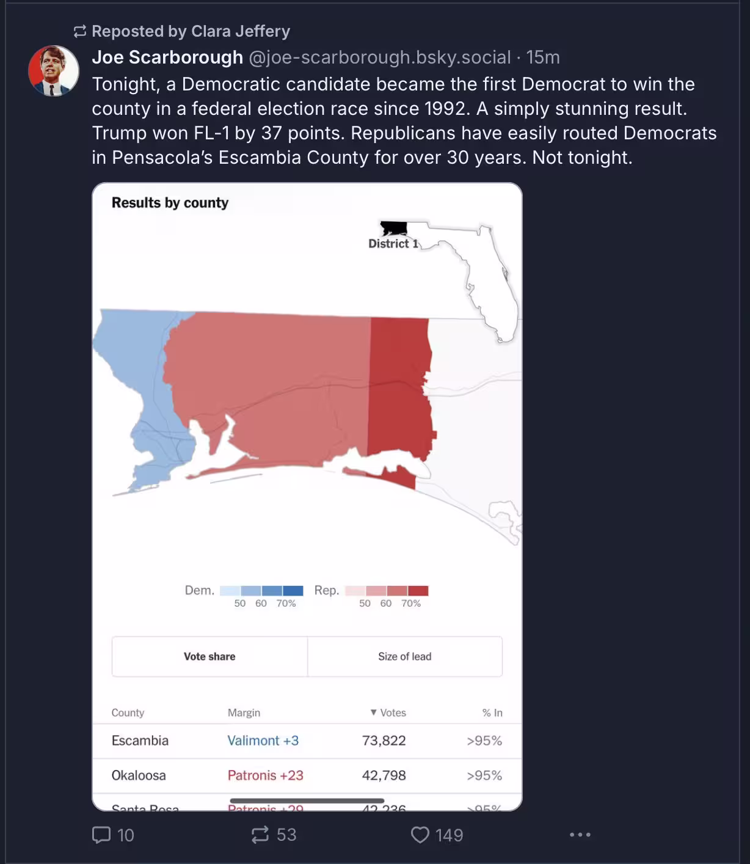Select the Okaloosa county table row
The height and width of the screenshot is (864, 750).
pos(307,775)
